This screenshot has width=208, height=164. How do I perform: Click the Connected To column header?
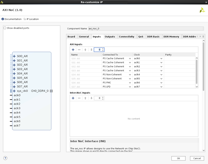117,55
